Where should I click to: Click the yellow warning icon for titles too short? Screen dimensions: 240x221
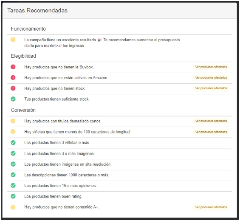[13, 121]
